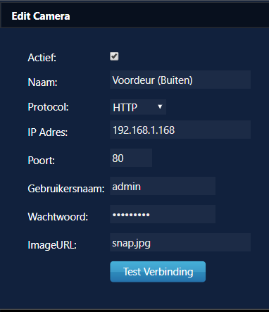This screenshot has height=312, width=269.
Task: Focus the masked Wachtwoord password field
Action: [x=163, y=214]
